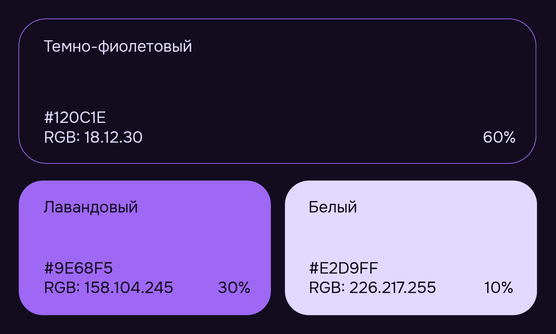The image size is (556, 334).
Task: Select the #E2D9FF hex code text
Action: point(343,268)
